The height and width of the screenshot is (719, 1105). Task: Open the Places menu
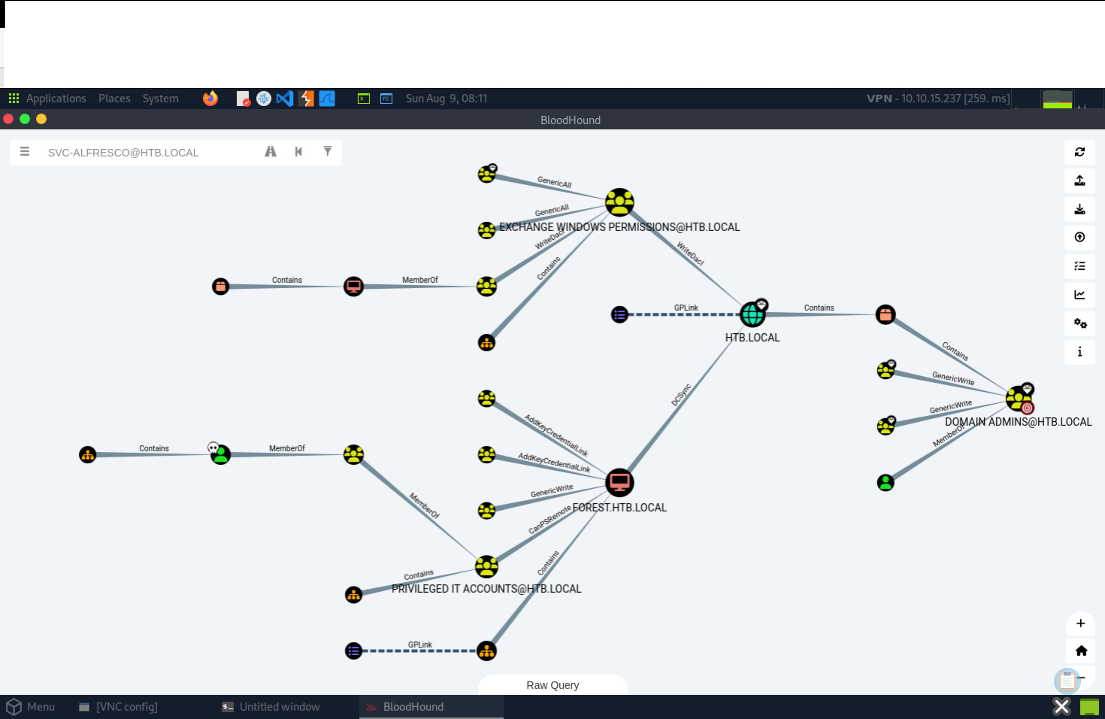coord(114,99)
